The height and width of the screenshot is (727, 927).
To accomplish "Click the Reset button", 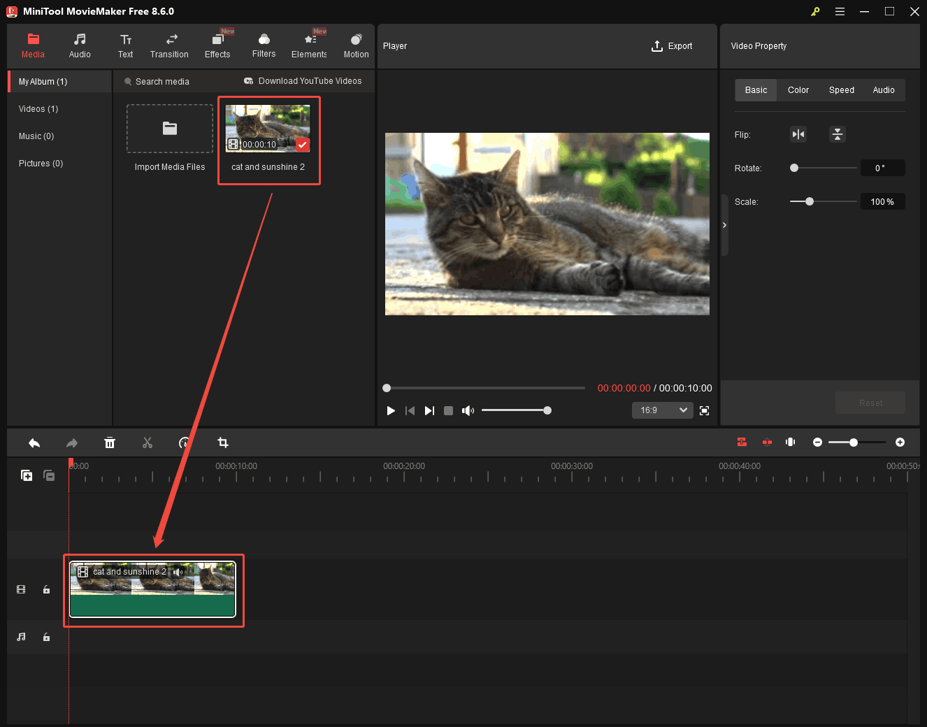I will (870, 403).
